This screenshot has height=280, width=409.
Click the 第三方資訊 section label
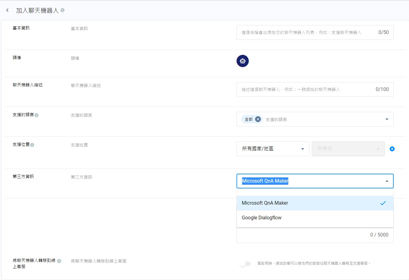[x=23, y=176]
